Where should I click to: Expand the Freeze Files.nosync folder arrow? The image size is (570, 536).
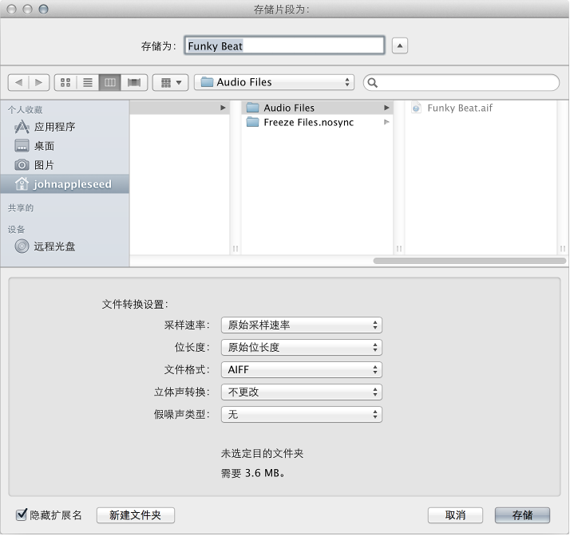click(x=386, y=122)
